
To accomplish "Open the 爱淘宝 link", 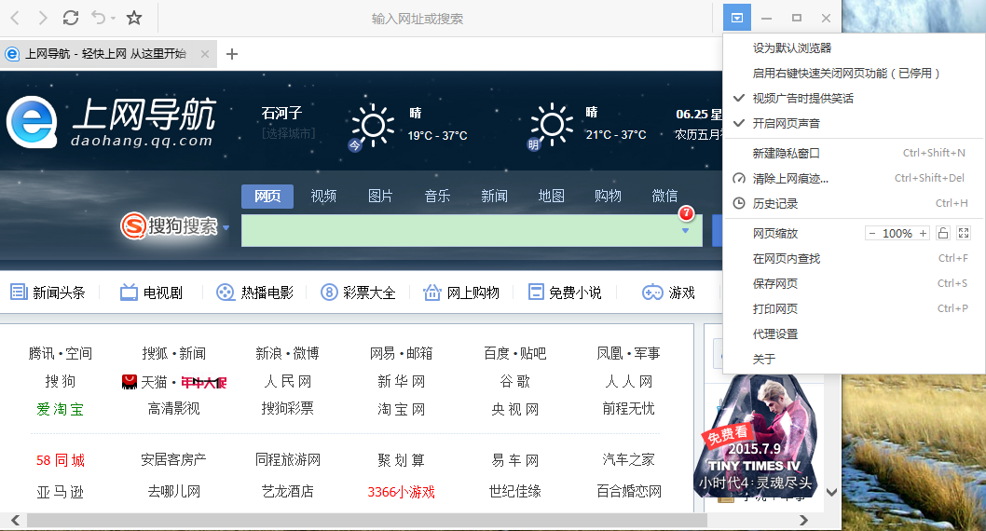I will (x=61, y=409).
